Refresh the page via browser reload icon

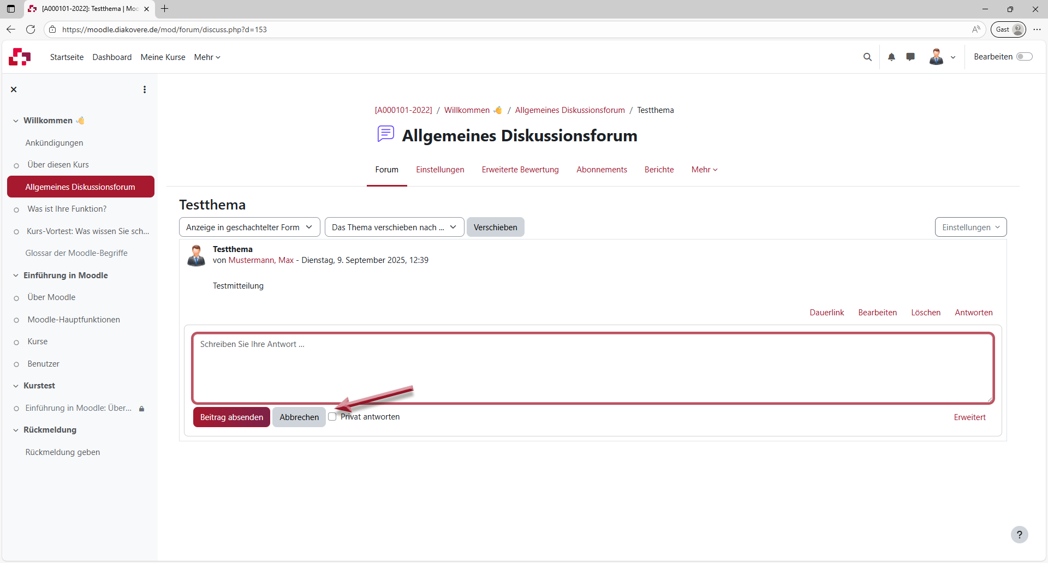31,29
